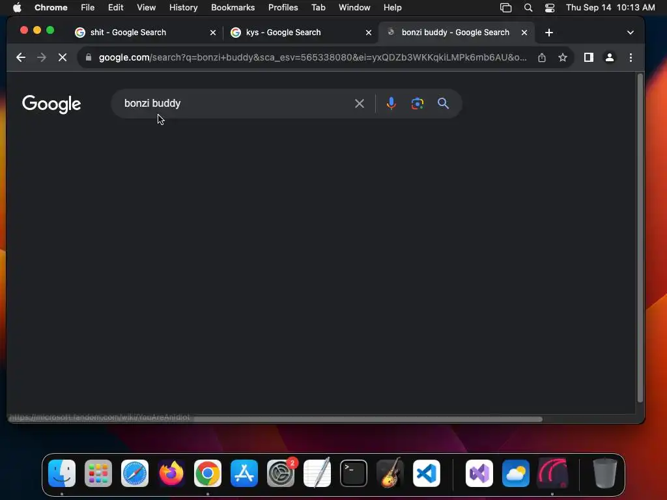
Task: Close the "bonzi buddy" tab
Action: pyautogui.click(x=524, y=33)
